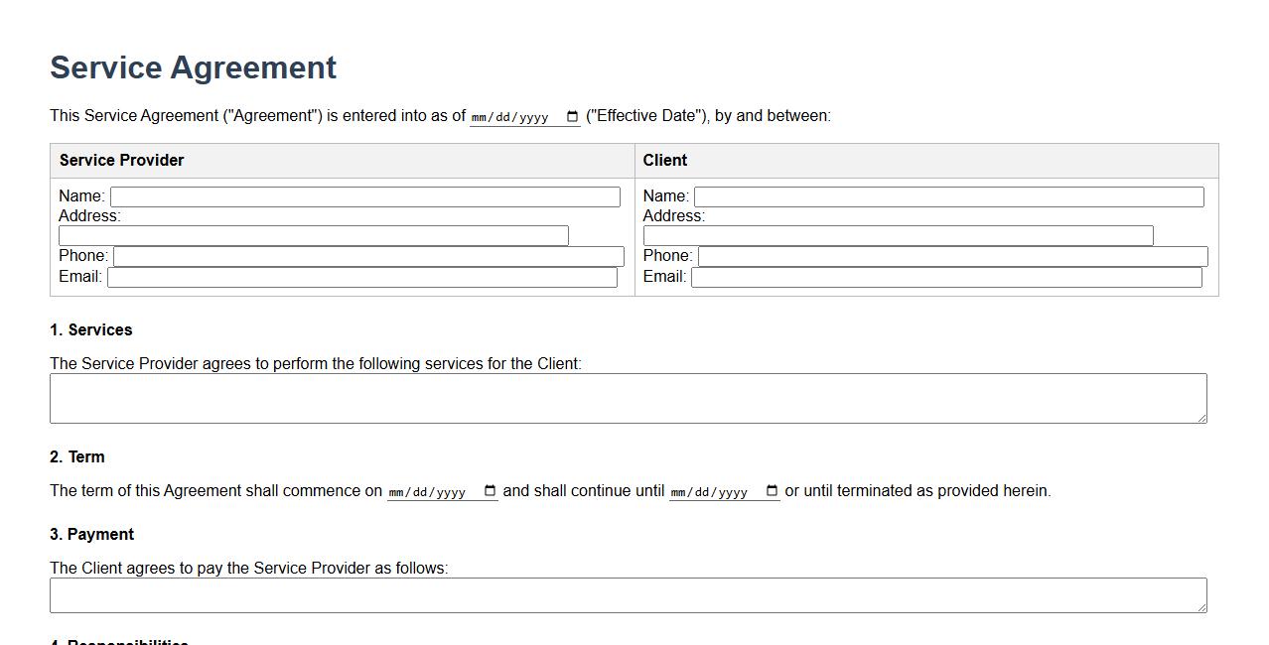This screenshot has width=1269, height=645.
Task: Click inside the Services description textarea
Action: (x=628, y=397)
